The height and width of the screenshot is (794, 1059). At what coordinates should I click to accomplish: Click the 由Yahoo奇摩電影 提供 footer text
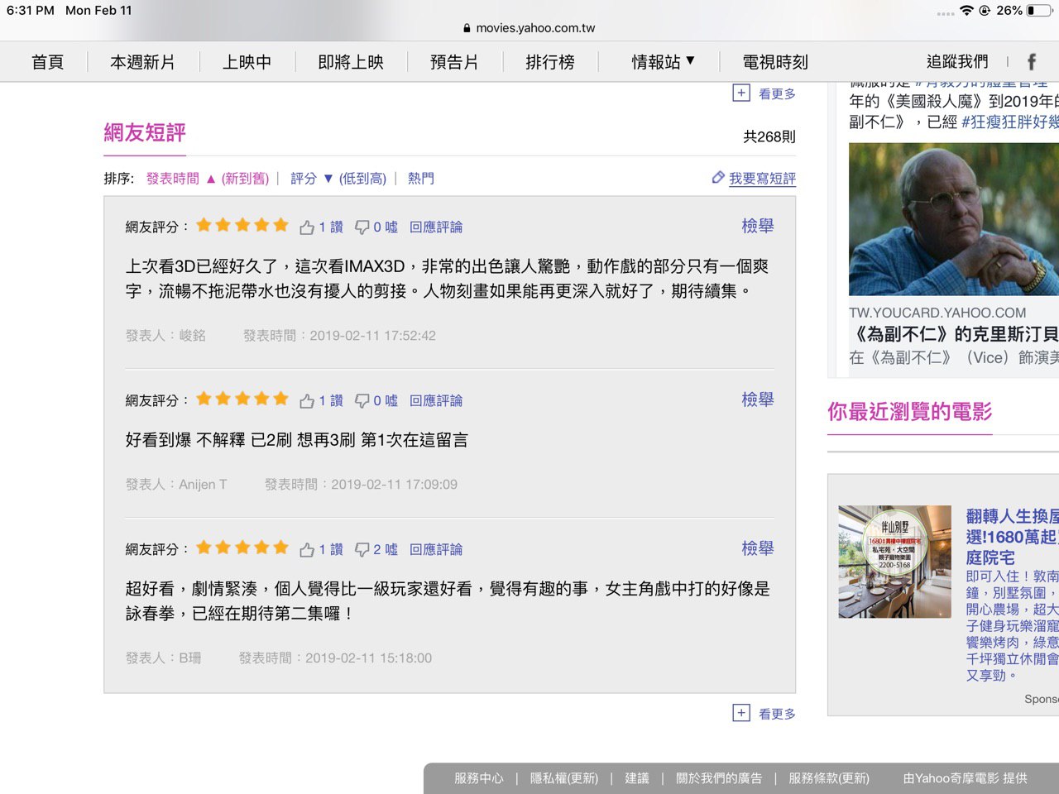[x=966, y=778]
